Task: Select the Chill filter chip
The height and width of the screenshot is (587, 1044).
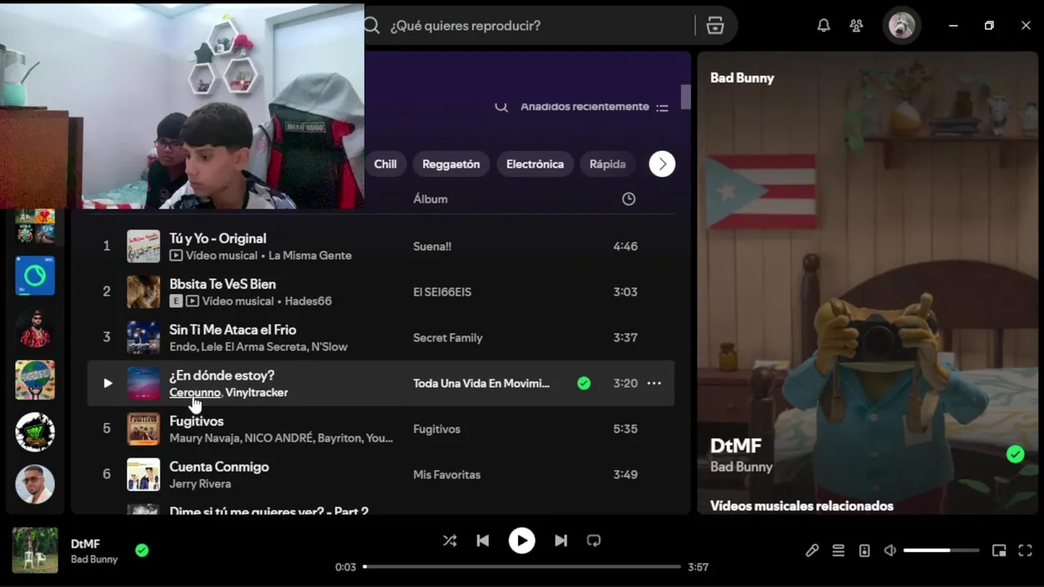Action: coord(385,164)
